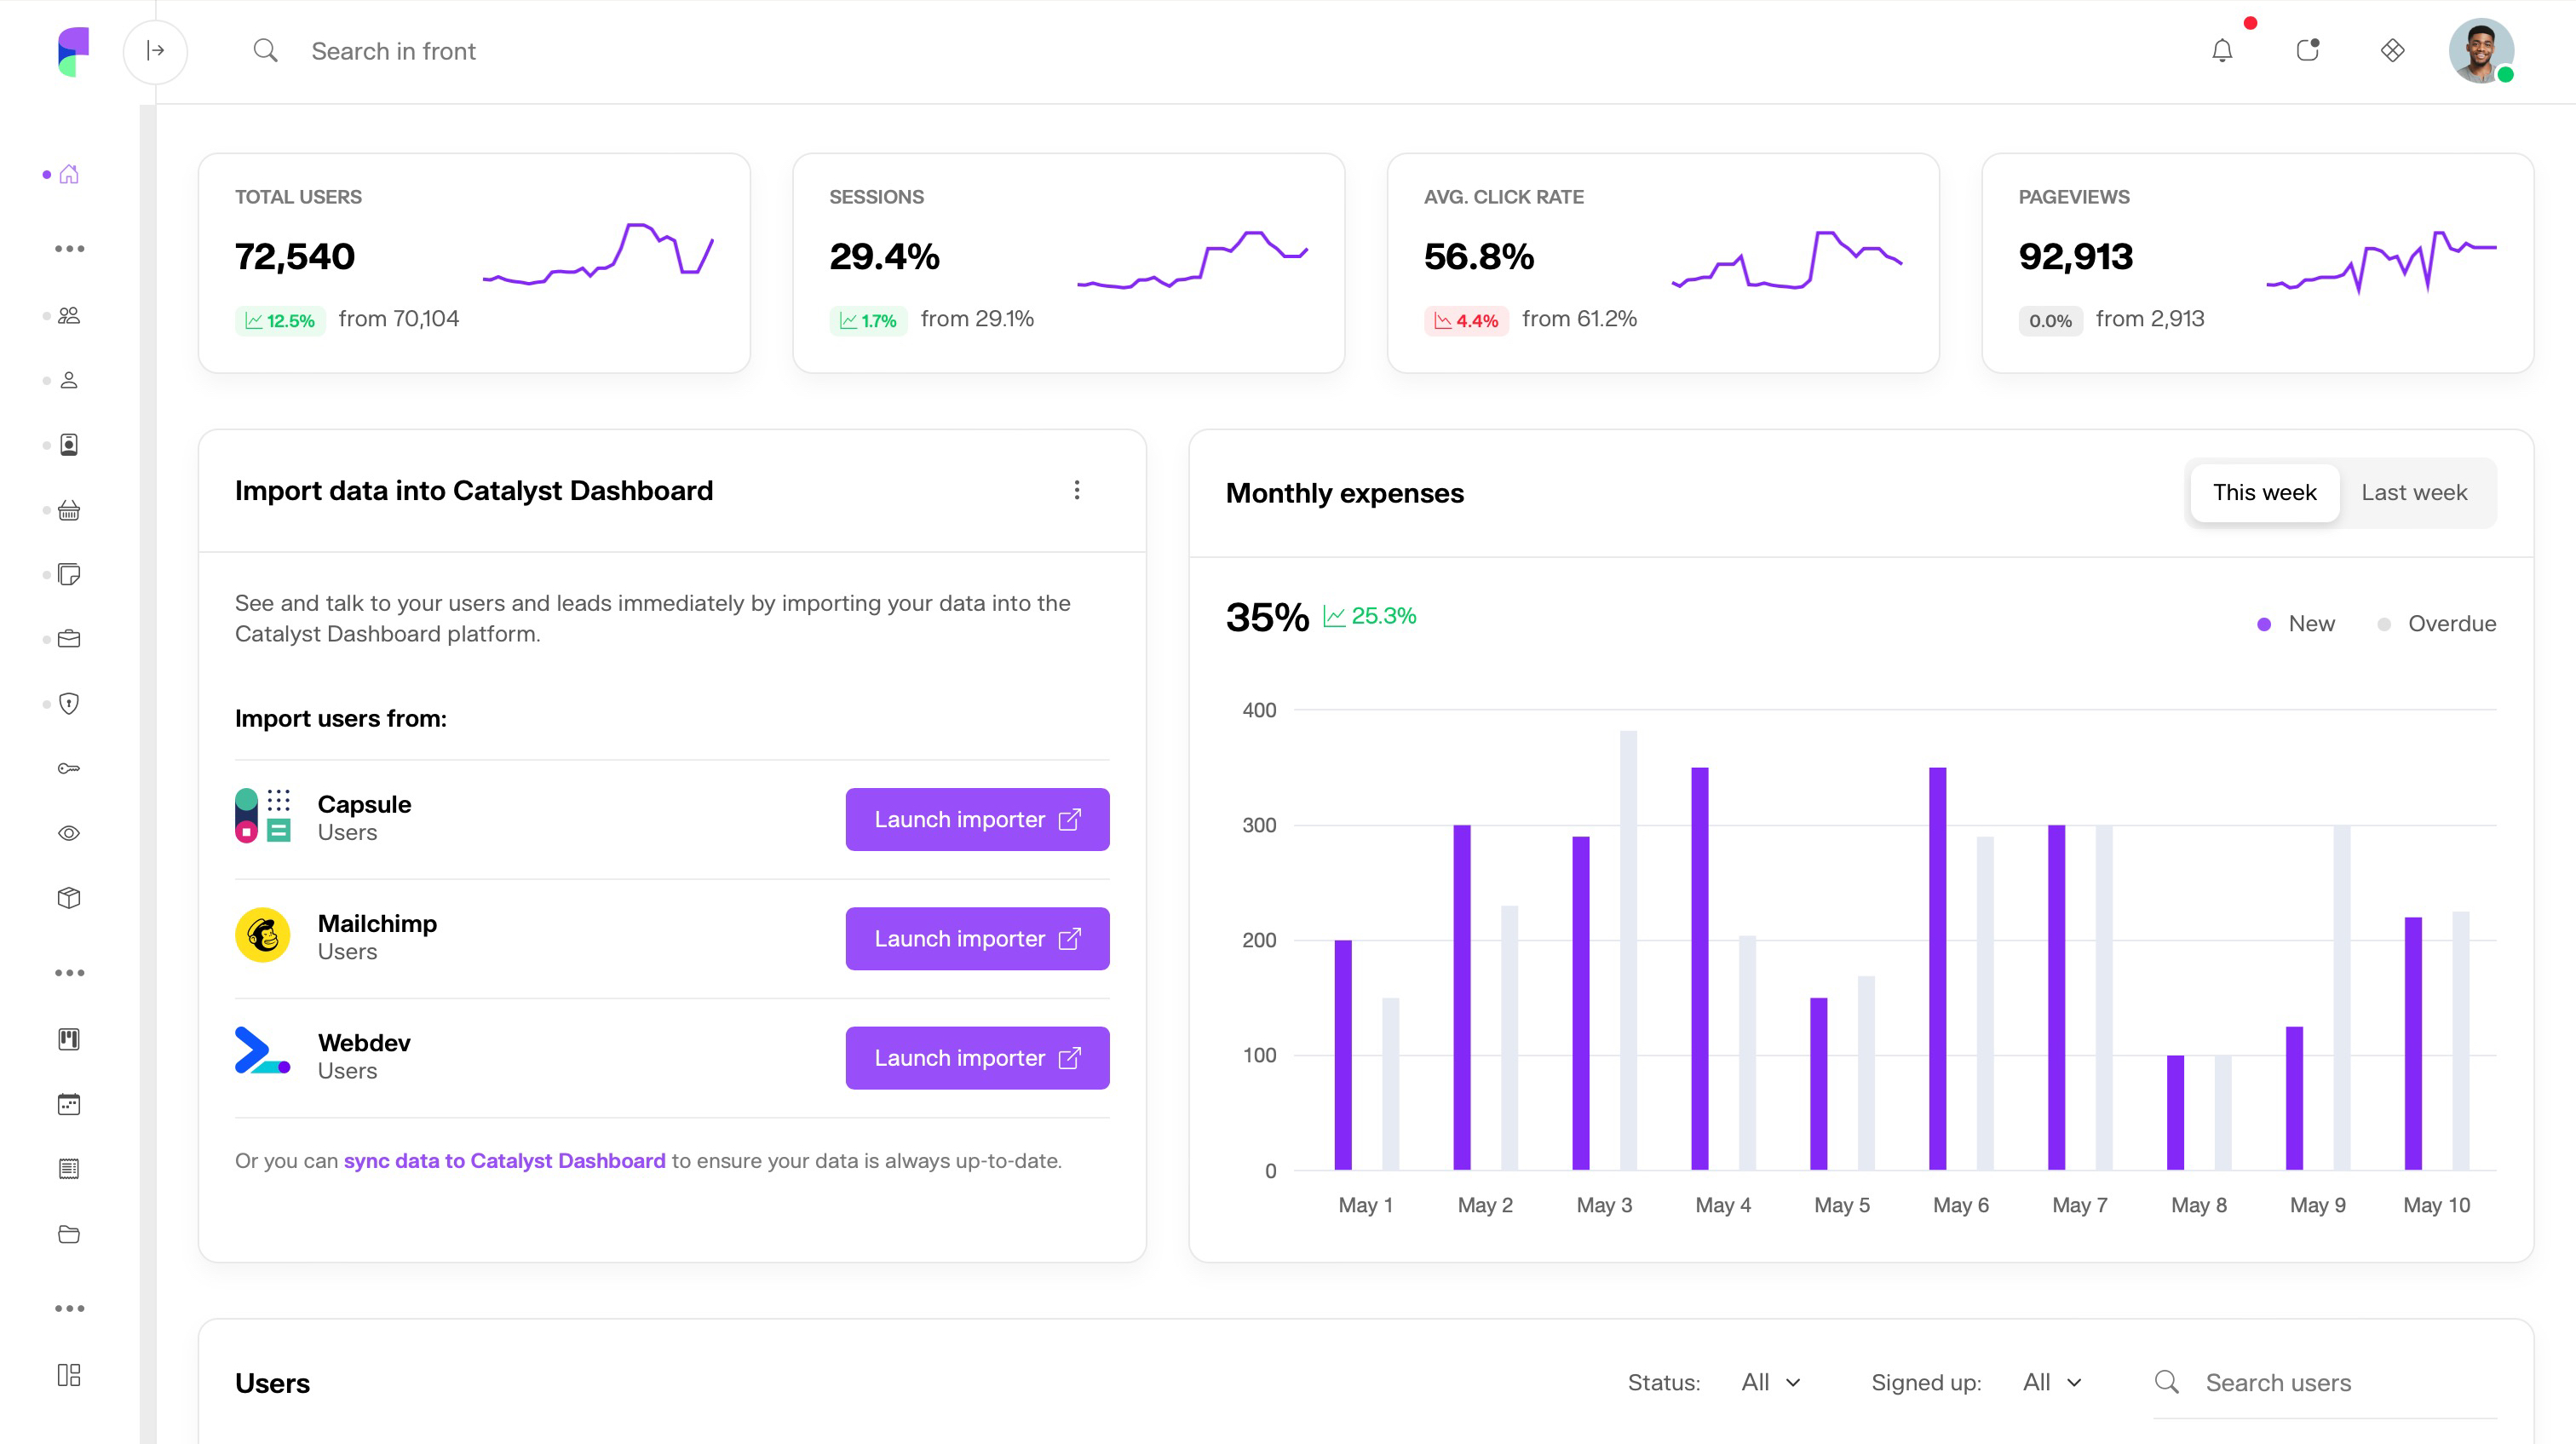2576x1444 pixels.
Task: Toggle the sidebar expand arrow button
Action: pos(155,51)
